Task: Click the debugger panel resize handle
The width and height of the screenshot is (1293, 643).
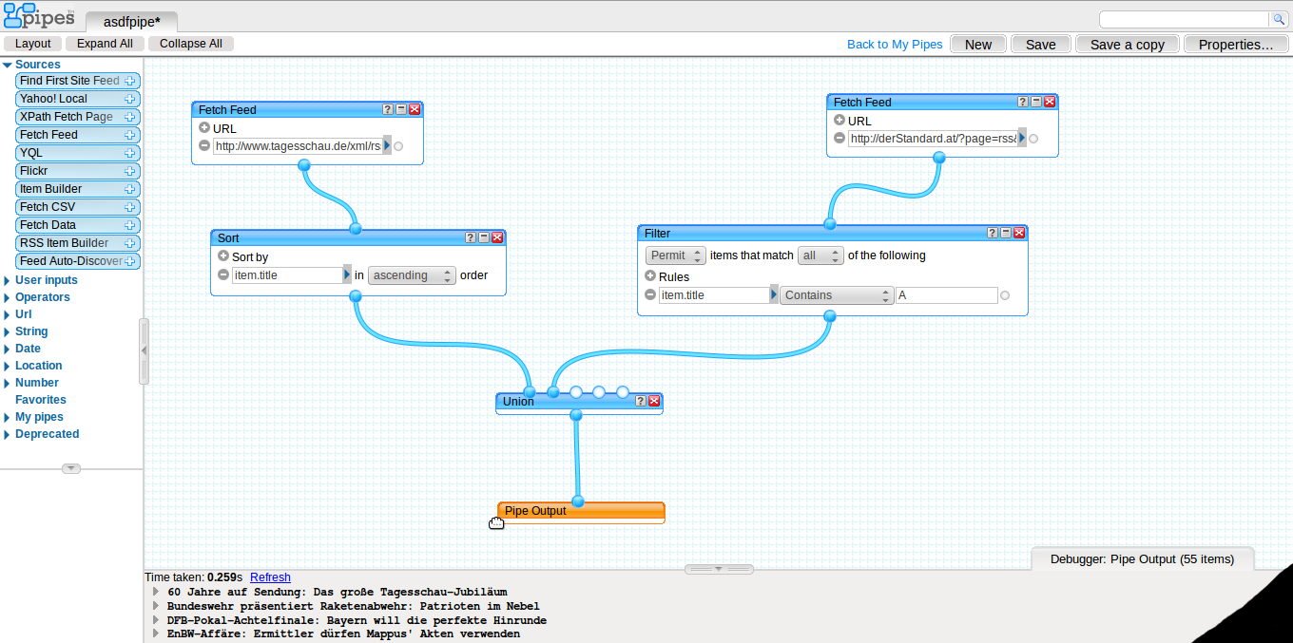Action: click(x=719, y=569)
